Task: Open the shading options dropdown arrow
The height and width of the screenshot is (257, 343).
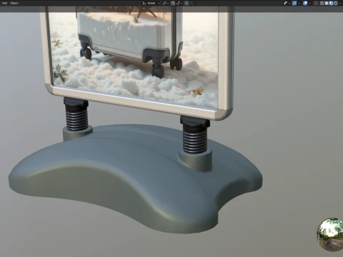Action: coord(340,3)
